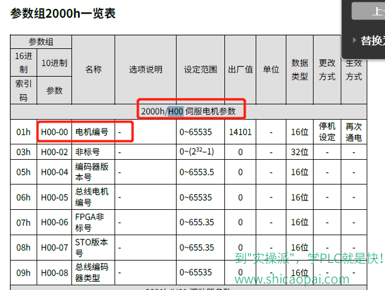The image size is (385, 290).
Task: Click the 参数组 header cell
Action: [41, 42]
